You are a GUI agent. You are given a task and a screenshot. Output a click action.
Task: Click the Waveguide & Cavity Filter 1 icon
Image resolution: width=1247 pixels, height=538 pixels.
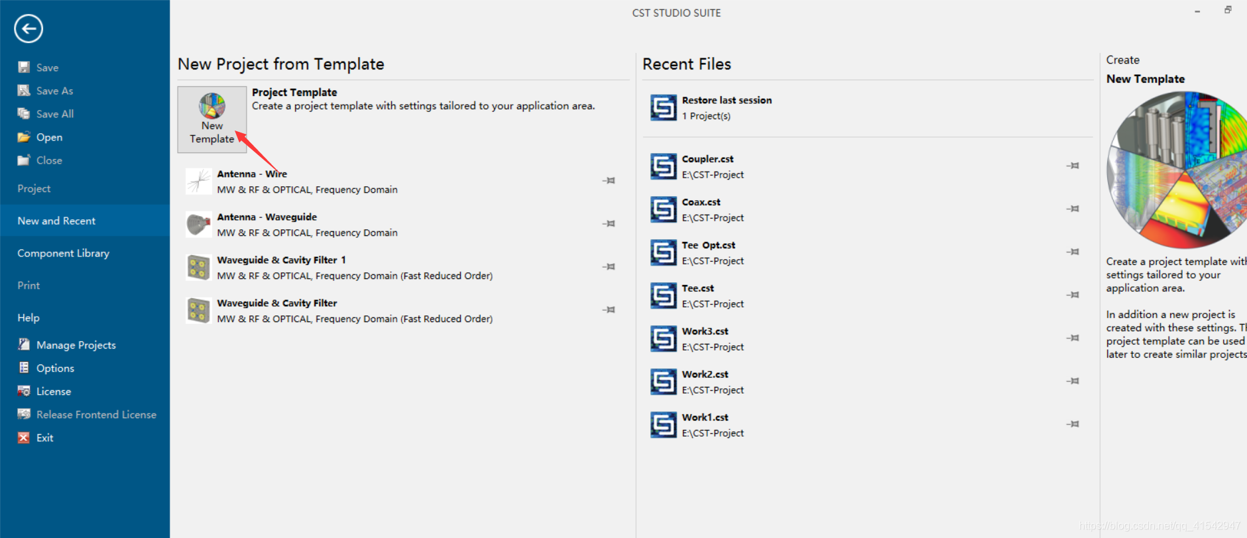[x=198, y=267]
